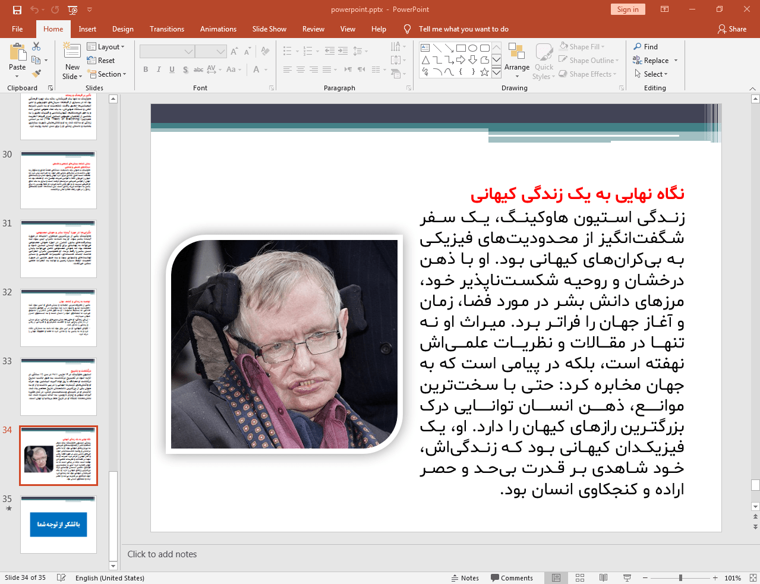Open the Review ribbon tab
This screenshot has width=760, height=584.
(313, 29)
